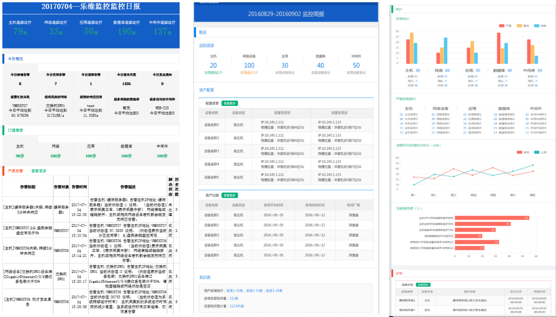Click the 今日登录次数 value 1426
The image size is (556, 317).
127,84
